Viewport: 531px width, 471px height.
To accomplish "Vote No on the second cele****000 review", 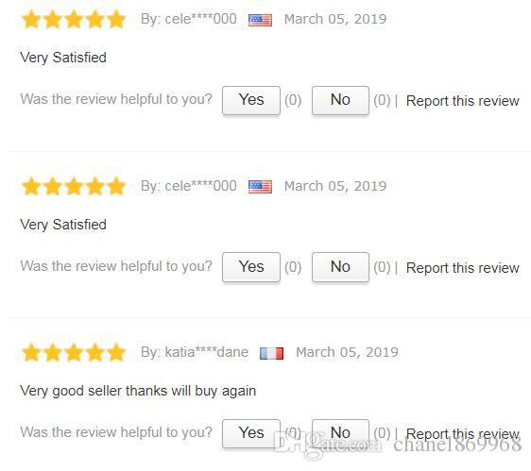I will point(340,267).
